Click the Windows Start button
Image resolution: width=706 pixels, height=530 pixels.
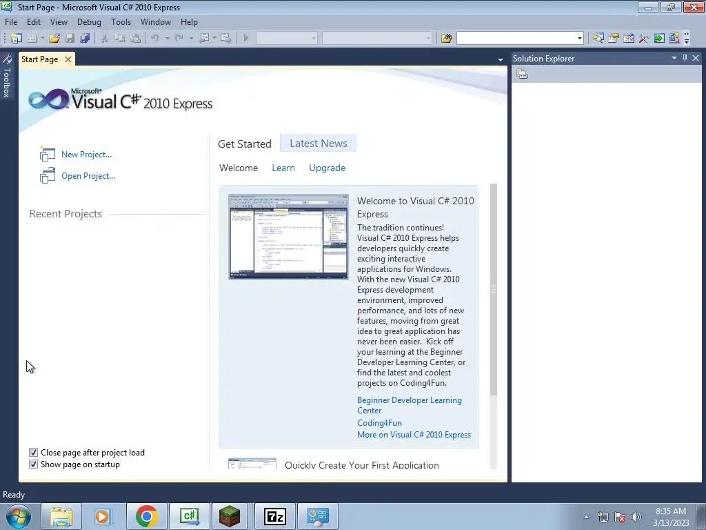click(x=19, y=516)
